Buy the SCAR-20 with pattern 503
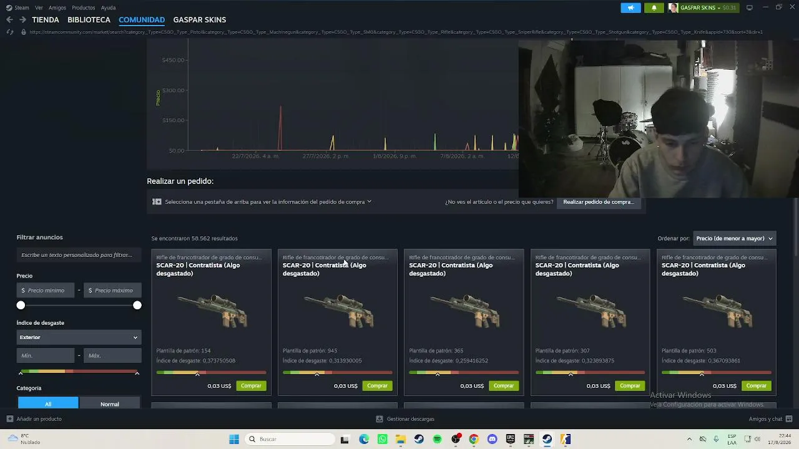The image size is (799, 449). pyautogui.click(x=756, y=386)
